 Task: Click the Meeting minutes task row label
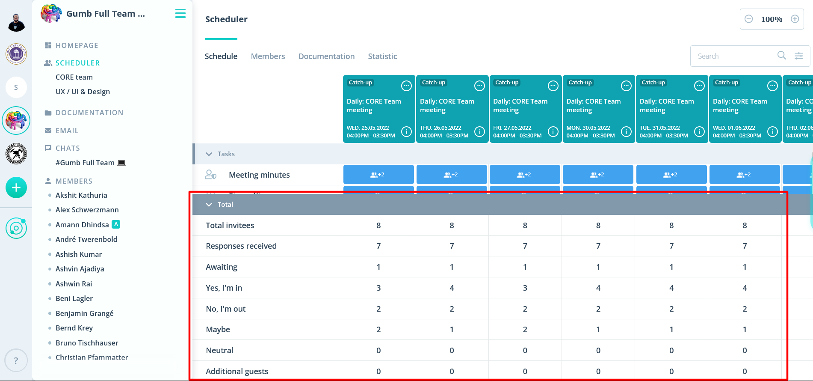coord(259,175)
